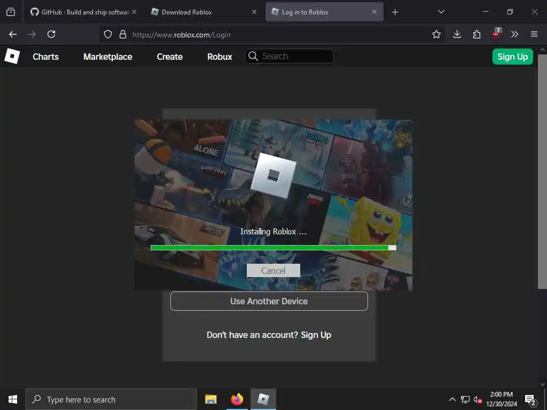Go back with the browser back arrow

(x=13, y=34)
